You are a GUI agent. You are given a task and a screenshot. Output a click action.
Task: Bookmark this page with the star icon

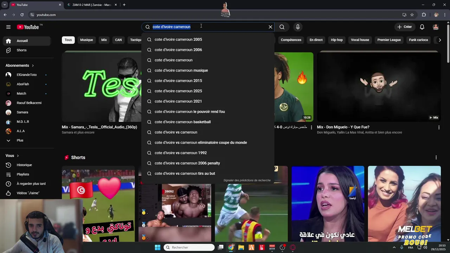(412, 15)
